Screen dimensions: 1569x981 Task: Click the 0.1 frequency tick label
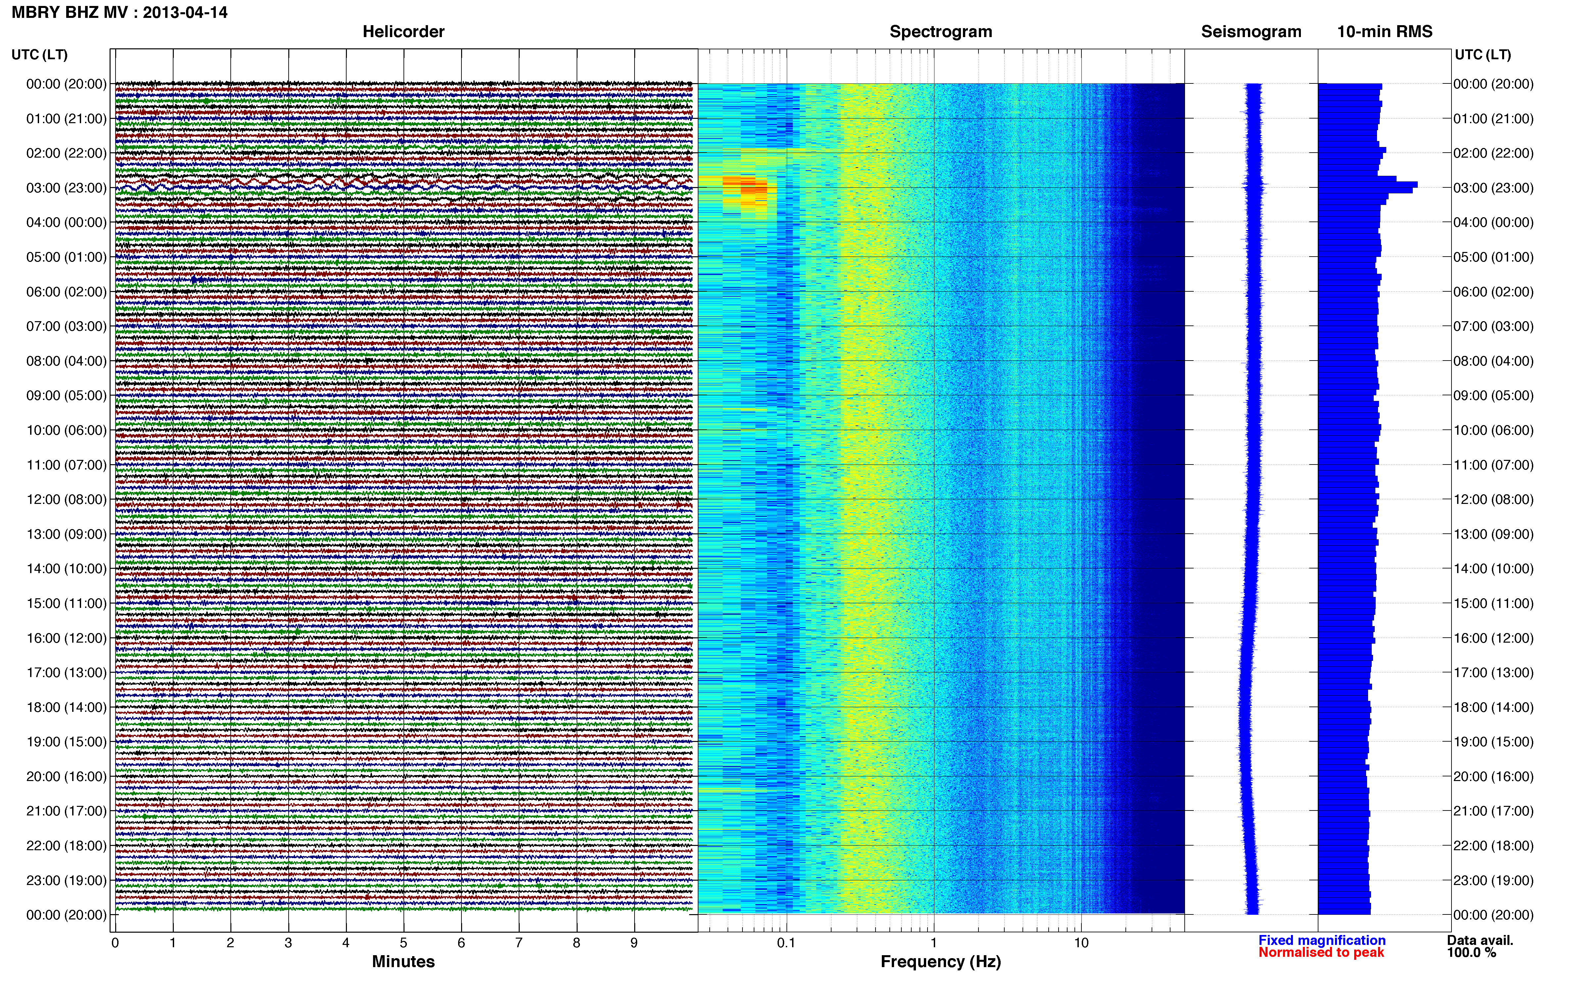(x=786, y=943)
